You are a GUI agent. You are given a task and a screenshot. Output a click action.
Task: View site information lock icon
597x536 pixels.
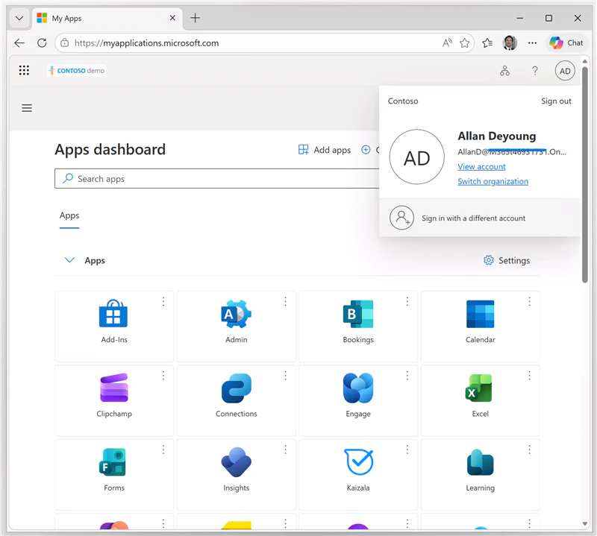pyautogui.click(x=65, y=43)
